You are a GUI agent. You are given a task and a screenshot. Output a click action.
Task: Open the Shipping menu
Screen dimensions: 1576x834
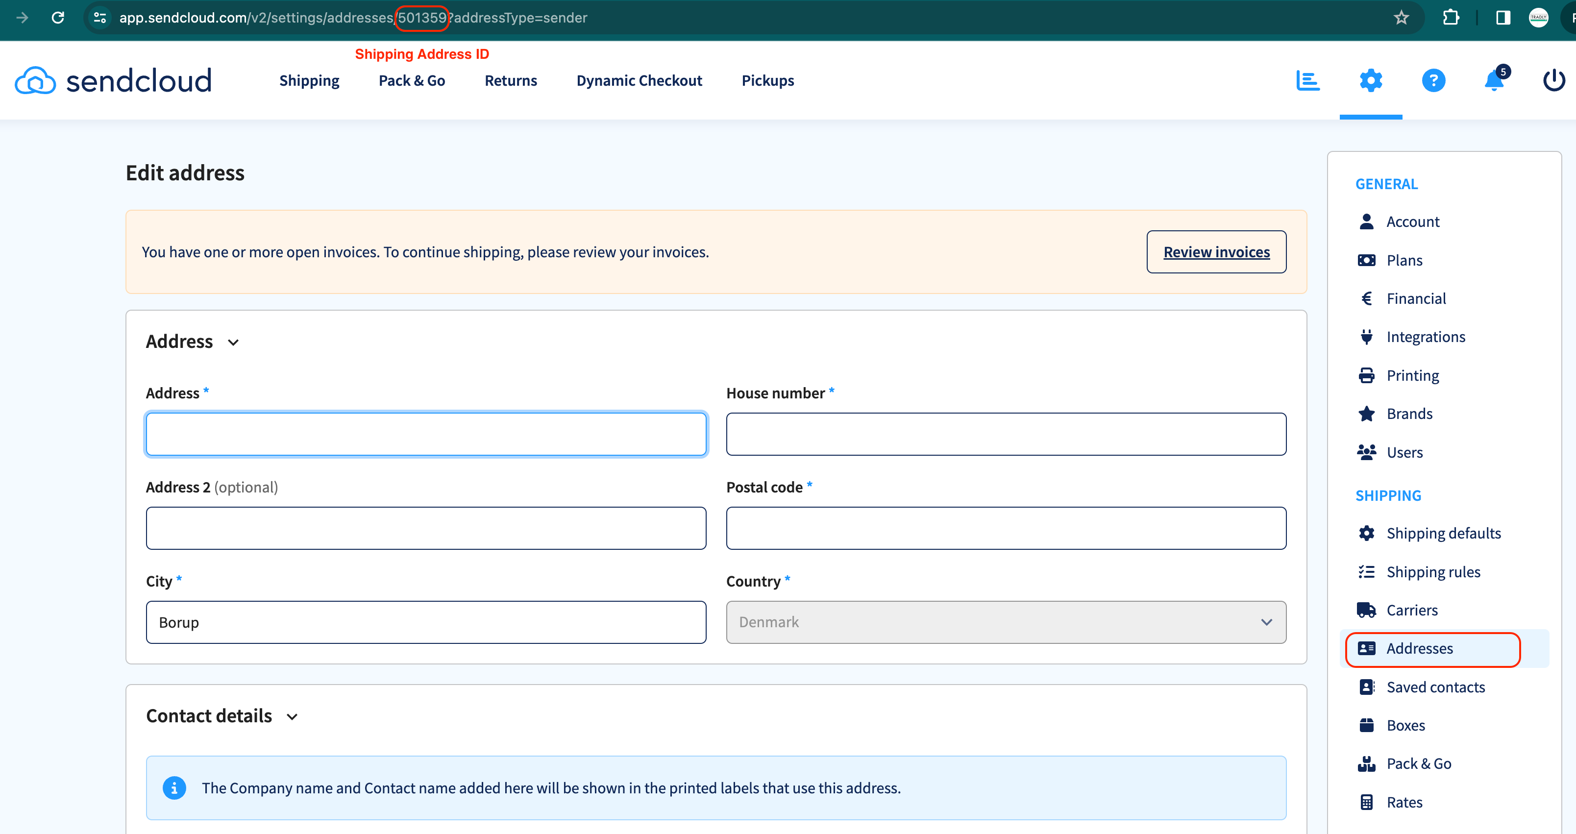[309, 81]
